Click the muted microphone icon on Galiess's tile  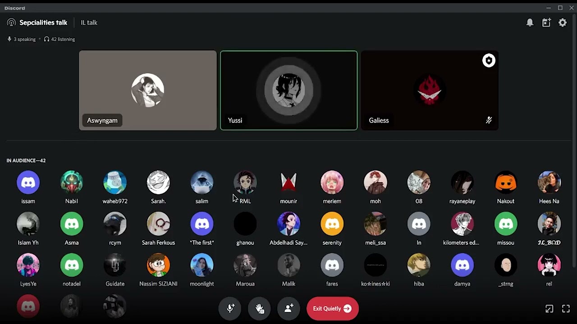(489, 120)
